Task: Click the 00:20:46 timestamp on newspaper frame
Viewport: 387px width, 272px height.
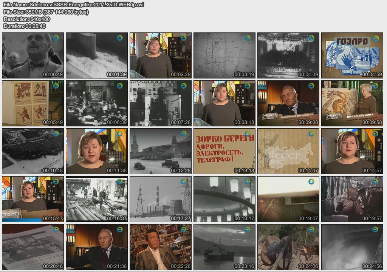Action: (x=53, y=266)
